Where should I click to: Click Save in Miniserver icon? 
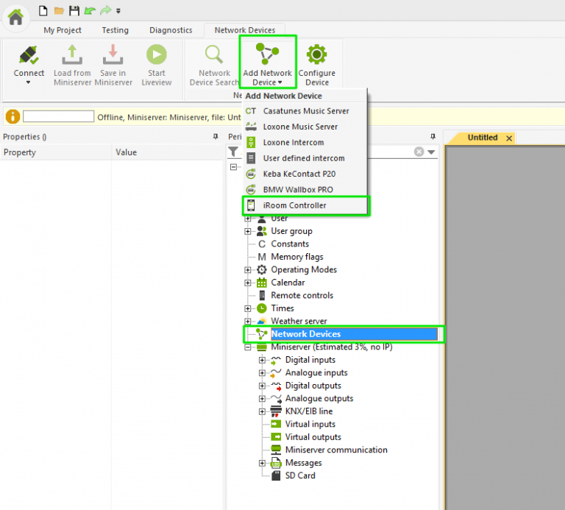(x=113, y=56)
